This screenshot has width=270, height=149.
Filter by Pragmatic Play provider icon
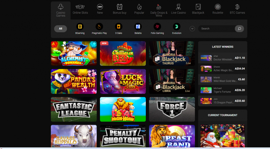click(x=99, y=27)
